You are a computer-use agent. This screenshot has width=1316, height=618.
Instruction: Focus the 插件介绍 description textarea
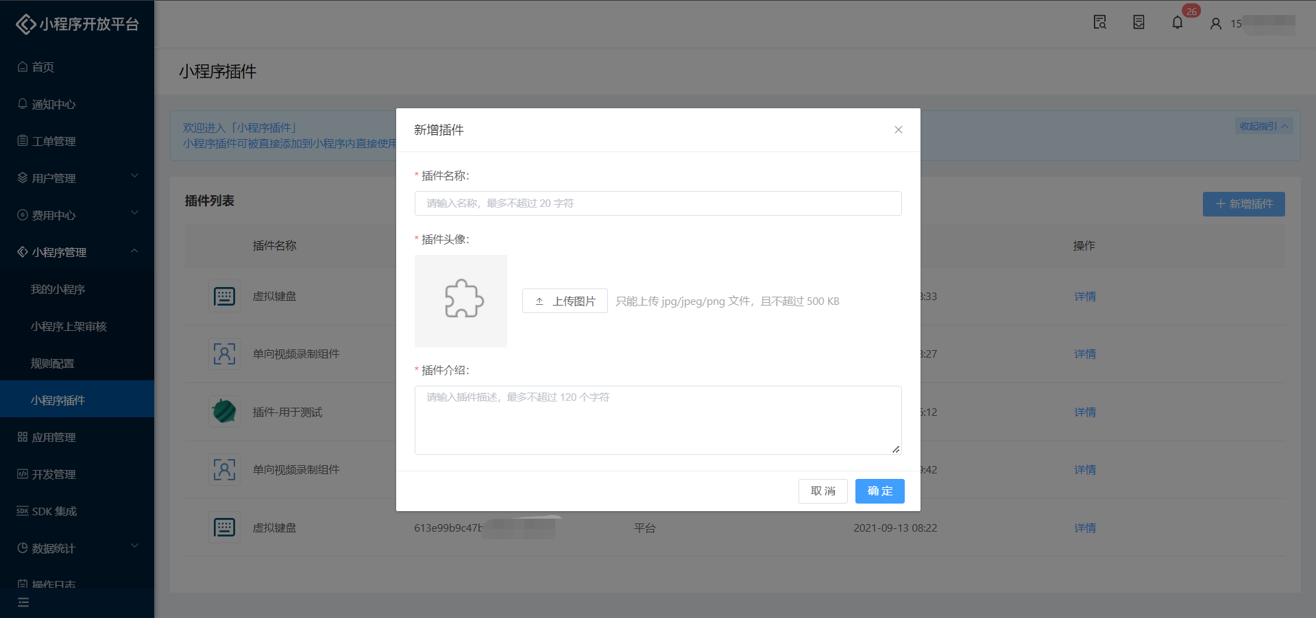coord(658,420)
